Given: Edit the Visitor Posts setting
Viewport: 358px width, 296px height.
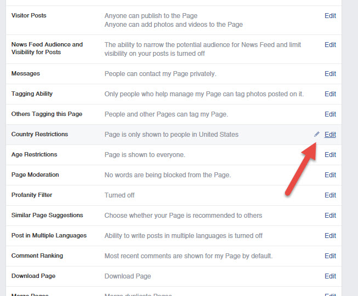Looking at the screenshot, I should [330, 16].
